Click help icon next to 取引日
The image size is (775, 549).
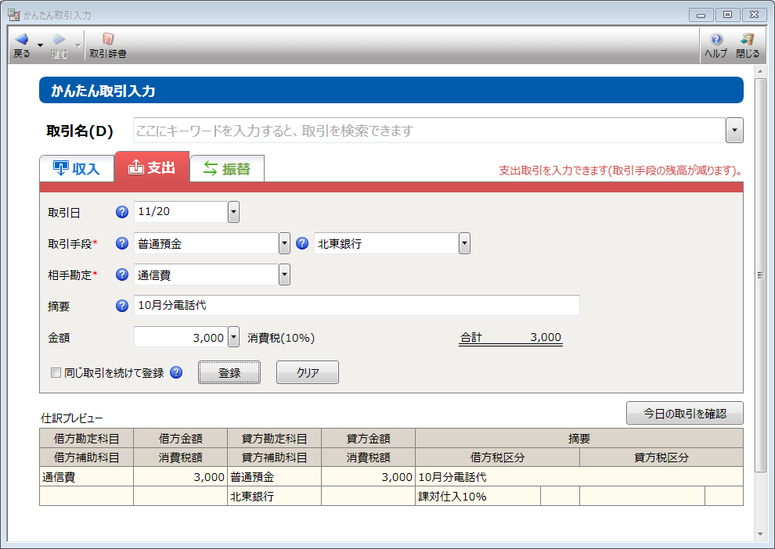point(121,212)
